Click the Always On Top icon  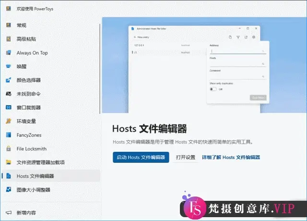coord(9,52)
